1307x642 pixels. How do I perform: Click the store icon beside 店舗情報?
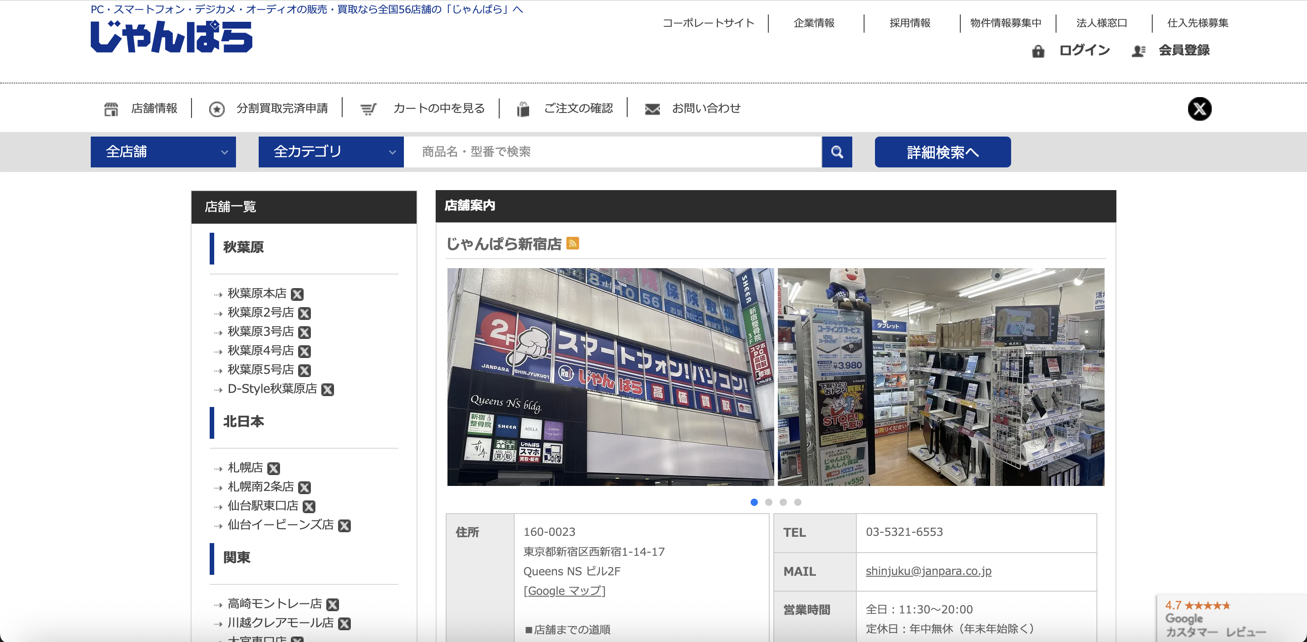click(x=111, y=108)
